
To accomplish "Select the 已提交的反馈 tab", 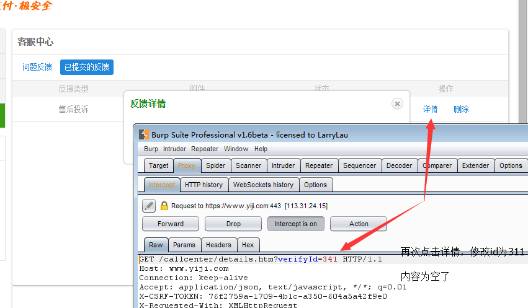I will click(87, 68).
